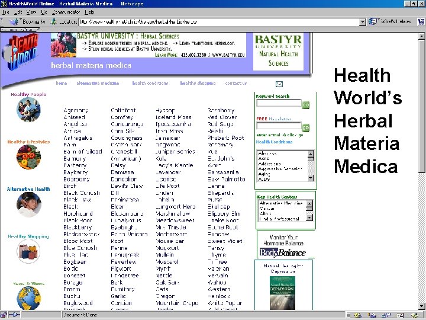Open the Healthy Shopping bags image
426x320 pixels.
point(28,251)
